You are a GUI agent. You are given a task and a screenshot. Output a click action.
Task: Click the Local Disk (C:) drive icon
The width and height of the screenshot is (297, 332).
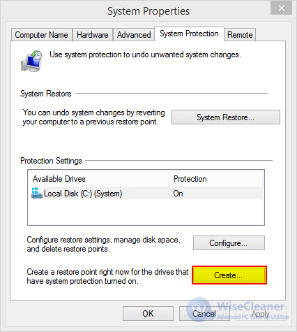pos(37,194)
